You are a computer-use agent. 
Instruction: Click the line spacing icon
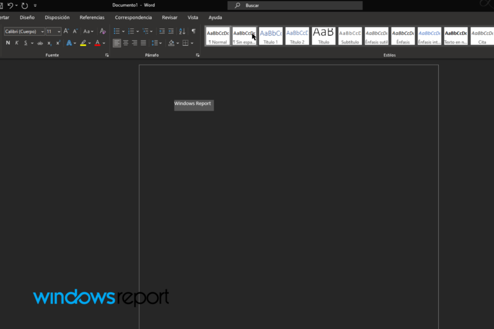pyautogui.click(x=154, y=43)
